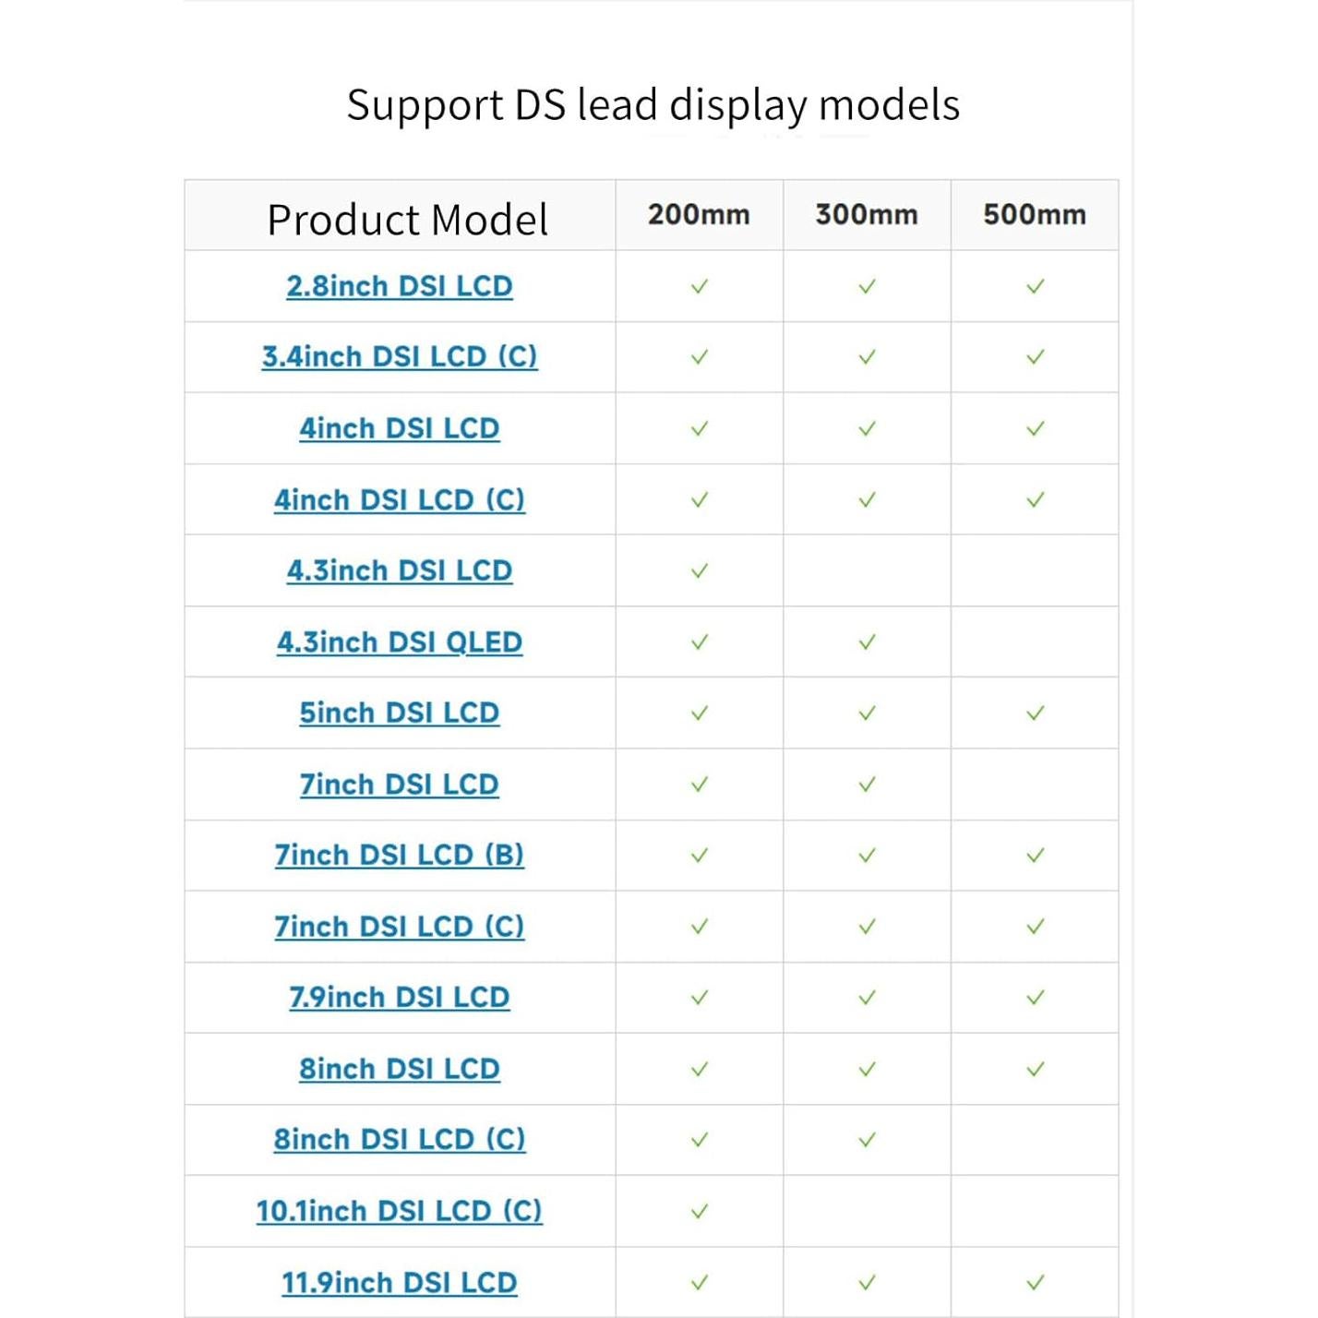Click the 11.9inch DSI LCD link
Viewport: 1318px width, 1318px height.
(399, 1283)
